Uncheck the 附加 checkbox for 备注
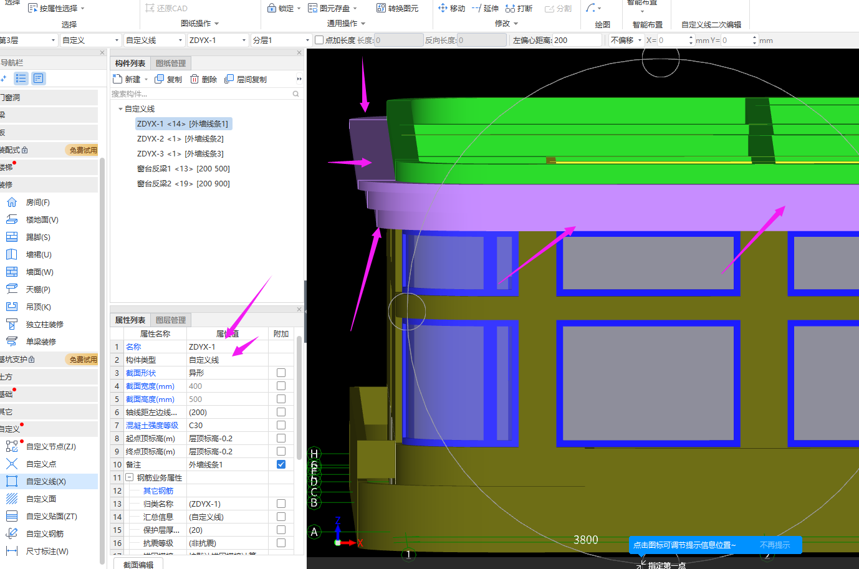859x569 pixels. 281,464
